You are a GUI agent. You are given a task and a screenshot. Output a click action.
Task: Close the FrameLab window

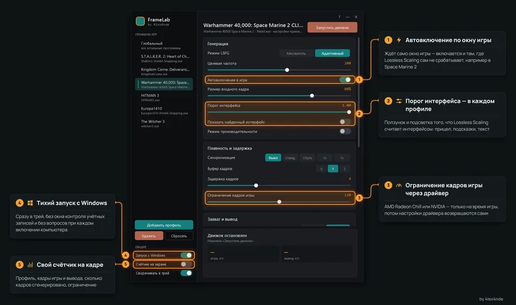pyautogui.click(x=356, y=17)
